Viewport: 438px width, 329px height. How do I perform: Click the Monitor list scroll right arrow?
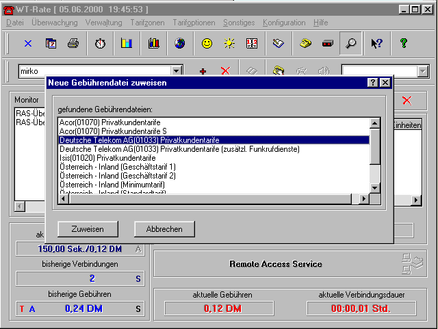pyautogui.click(x=416, y=200)
